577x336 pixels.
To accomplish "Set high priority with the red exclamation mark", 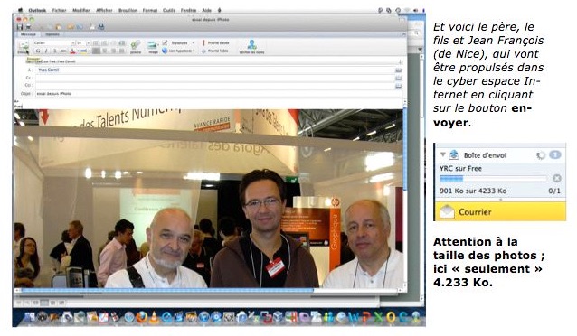I will tap(203, 43).
